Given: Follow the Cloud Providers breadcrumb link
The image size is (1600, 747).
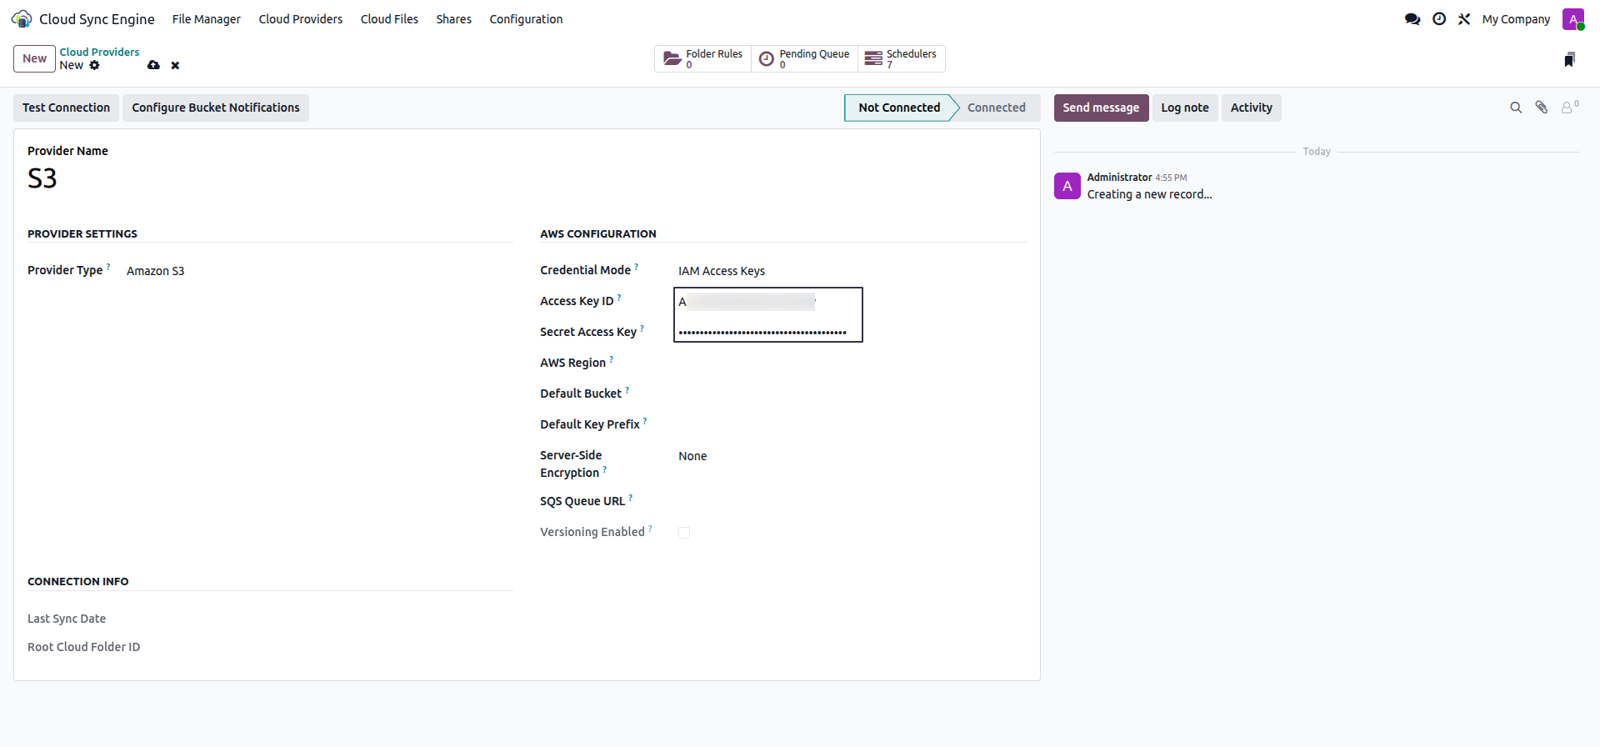Looking at the screenshot, I should 99,52.
